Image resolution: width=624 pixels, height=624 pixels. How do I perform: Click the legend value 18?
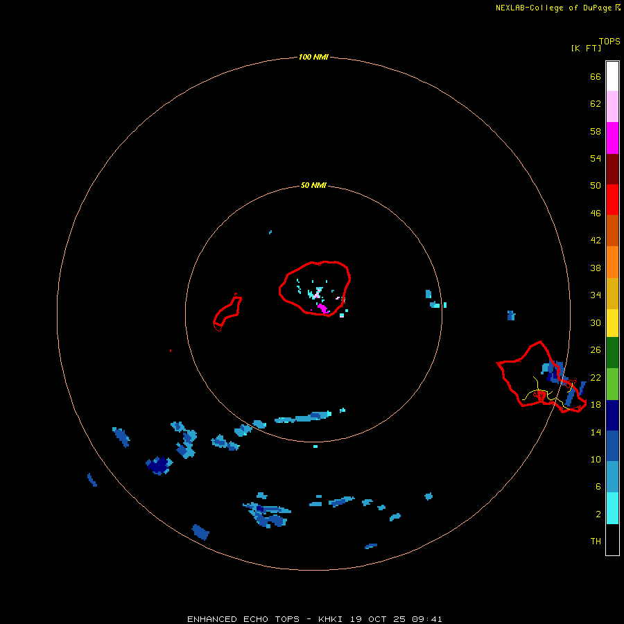click(x=596, y=405)
